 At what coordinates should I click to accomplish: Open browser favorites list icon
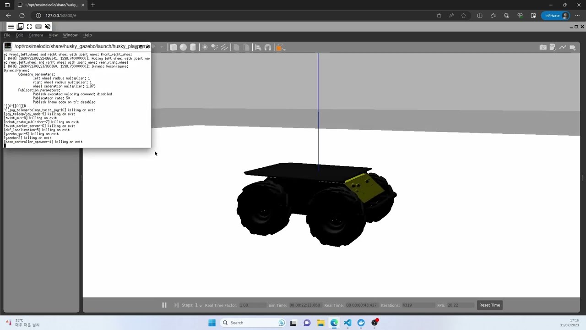(493, 16)
